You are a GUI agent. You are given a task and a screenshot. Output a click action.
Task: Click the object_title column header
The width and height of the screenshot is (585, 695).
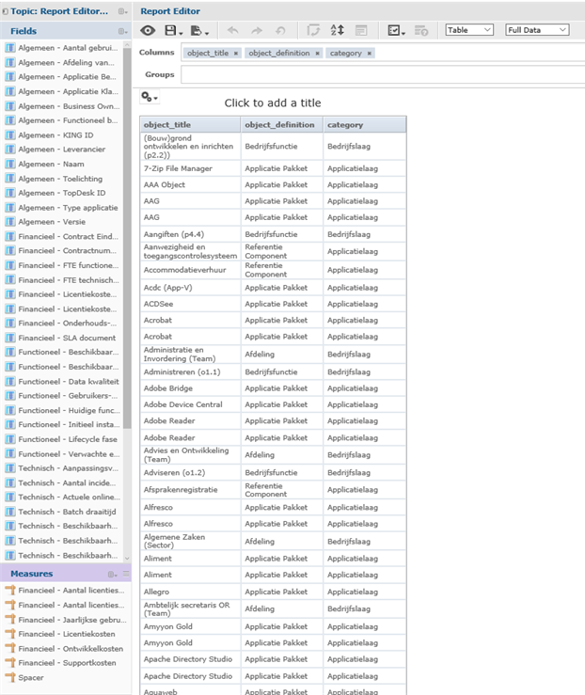coord(190,124)
